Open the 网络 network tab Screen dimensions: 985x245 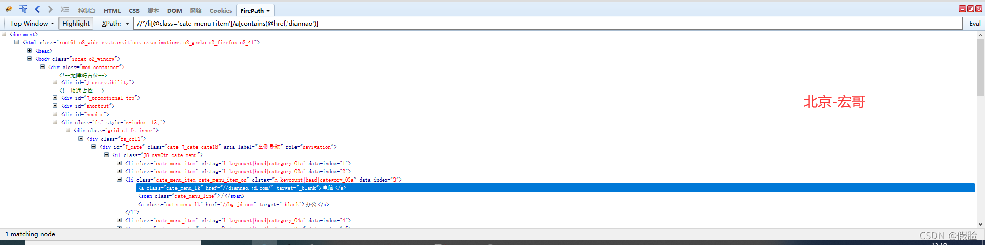click(195, 10)
